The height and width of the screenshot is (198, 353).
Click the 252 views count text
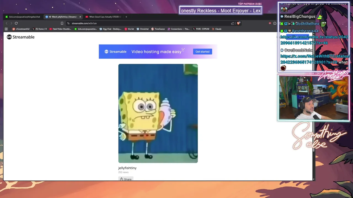coord(123,172)
